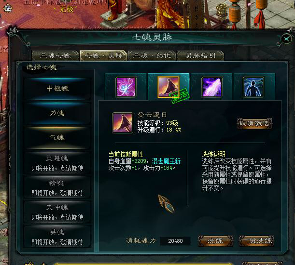Click the 登云逐日 skill detail icon
The width and height of the screenshot is (295, 265).
[x=123, y=123]
